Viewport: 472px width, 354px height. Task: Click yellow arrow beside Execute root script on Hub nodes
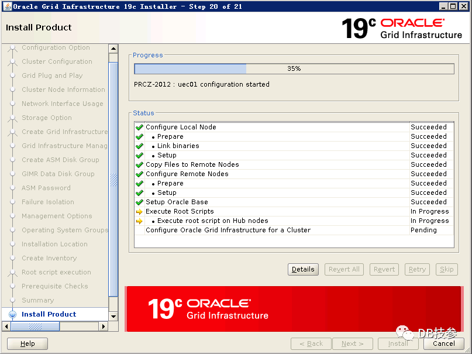click(x=139, y=221)
